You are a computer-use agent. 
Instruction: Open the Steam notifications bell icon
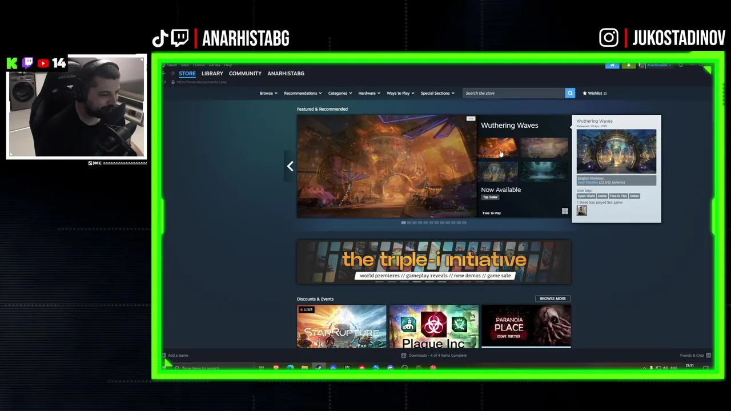pyautogui.click(x=629, y=65)
